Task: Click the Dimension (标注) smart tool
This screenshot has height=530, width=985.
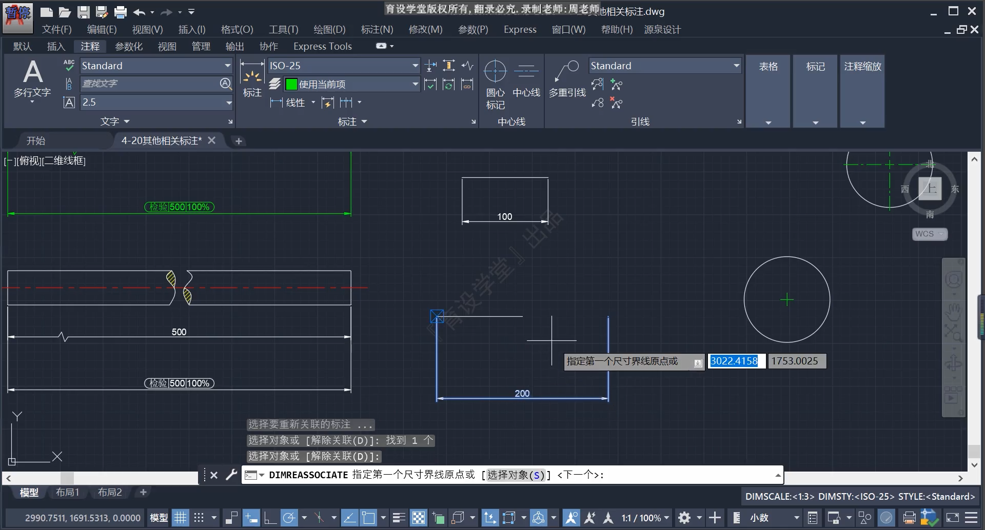Action: point(252,79)
